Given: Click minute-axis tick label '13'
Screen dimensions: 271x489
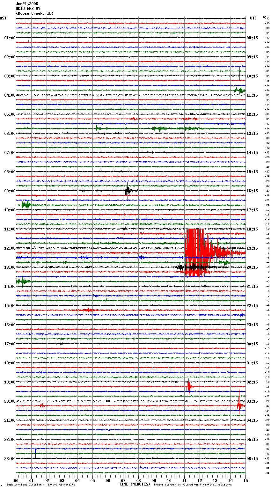Looking at the screenshot, I should [215, 480].
